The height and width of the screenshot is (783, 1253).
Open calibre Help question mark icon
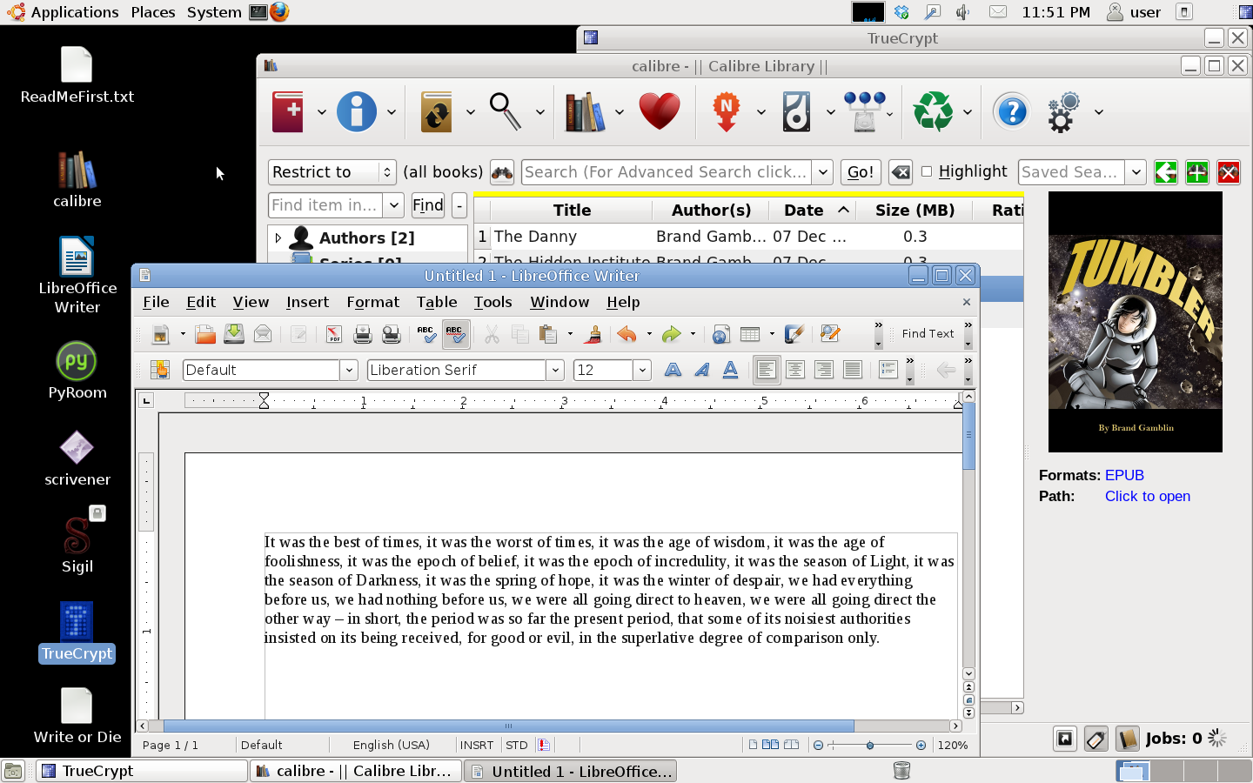coord(1012,111)
